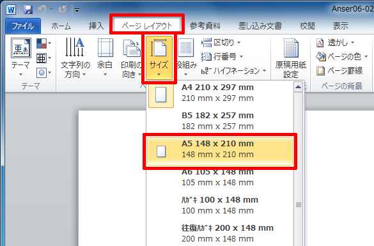Select A5 148 x 210 mm paper size
Screen dimensions: 374x246
[220, 151]
